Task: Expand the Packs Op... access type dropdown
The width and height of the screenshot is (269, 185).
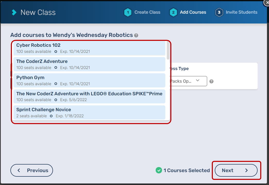Action: [x=188, y=81]
